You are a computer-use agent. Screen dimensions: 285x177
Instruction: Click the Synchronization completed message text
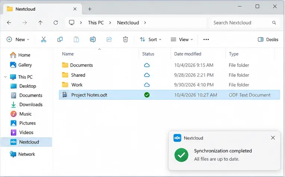pos(223,151)
